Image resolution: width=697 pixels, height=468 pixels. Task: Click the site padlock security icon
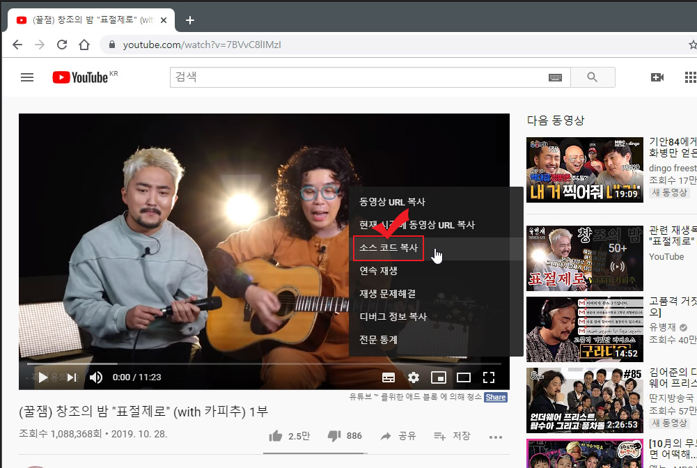tap(112, 45)
